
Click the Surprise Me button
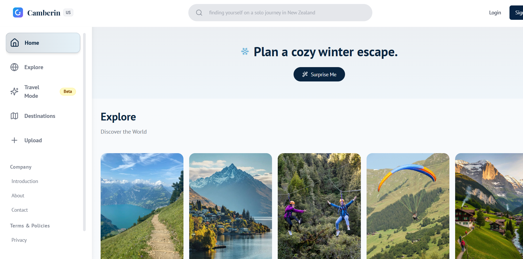point(319,74)
